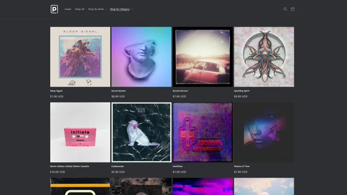Click the $1.00 USD price under Healthbar

point(179,172)
